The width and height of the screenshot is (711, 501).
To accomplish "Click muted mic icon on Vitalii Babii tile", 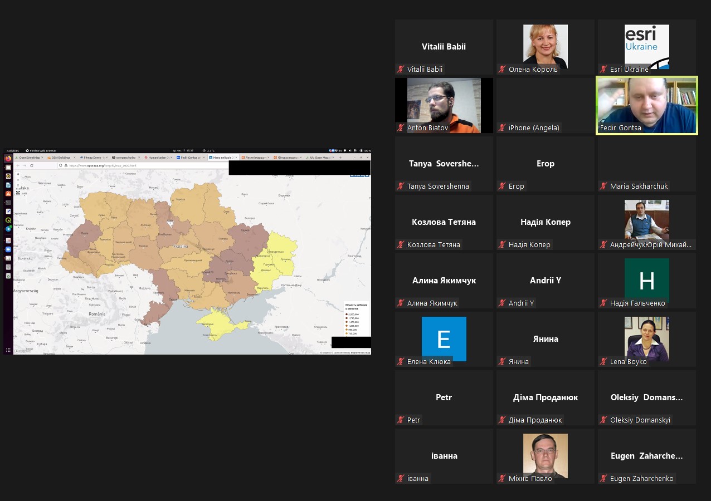I will (x=400, y=70).
